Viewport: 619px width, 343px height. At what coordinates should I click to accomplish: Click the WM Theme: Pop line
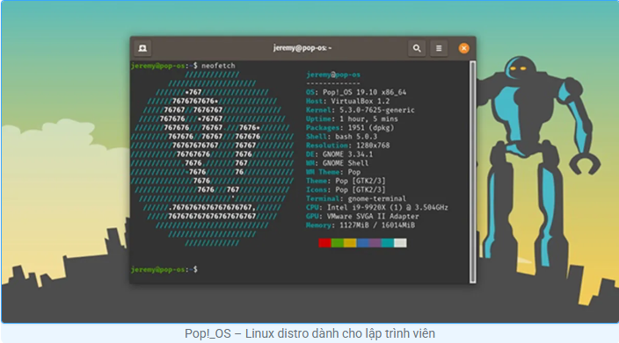[x=333, y=172]
